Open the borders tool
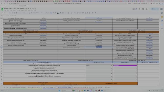This screenshot has height=92, width=164. [x=63, y=13]
